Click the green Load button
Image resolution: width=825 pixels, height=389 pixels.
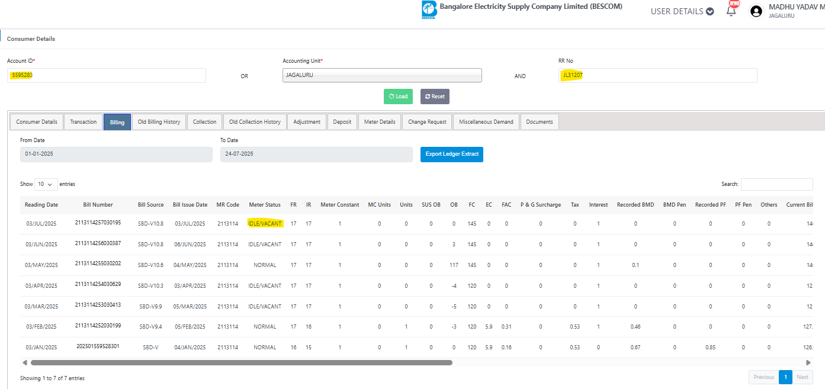398,97
